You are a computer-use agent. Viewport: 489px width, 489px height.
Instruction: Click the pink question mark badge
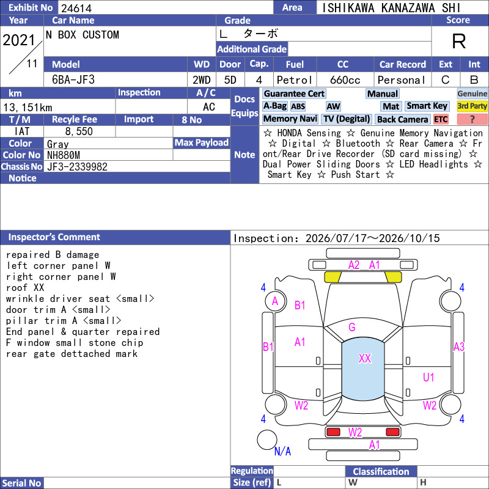pos(472,119)
